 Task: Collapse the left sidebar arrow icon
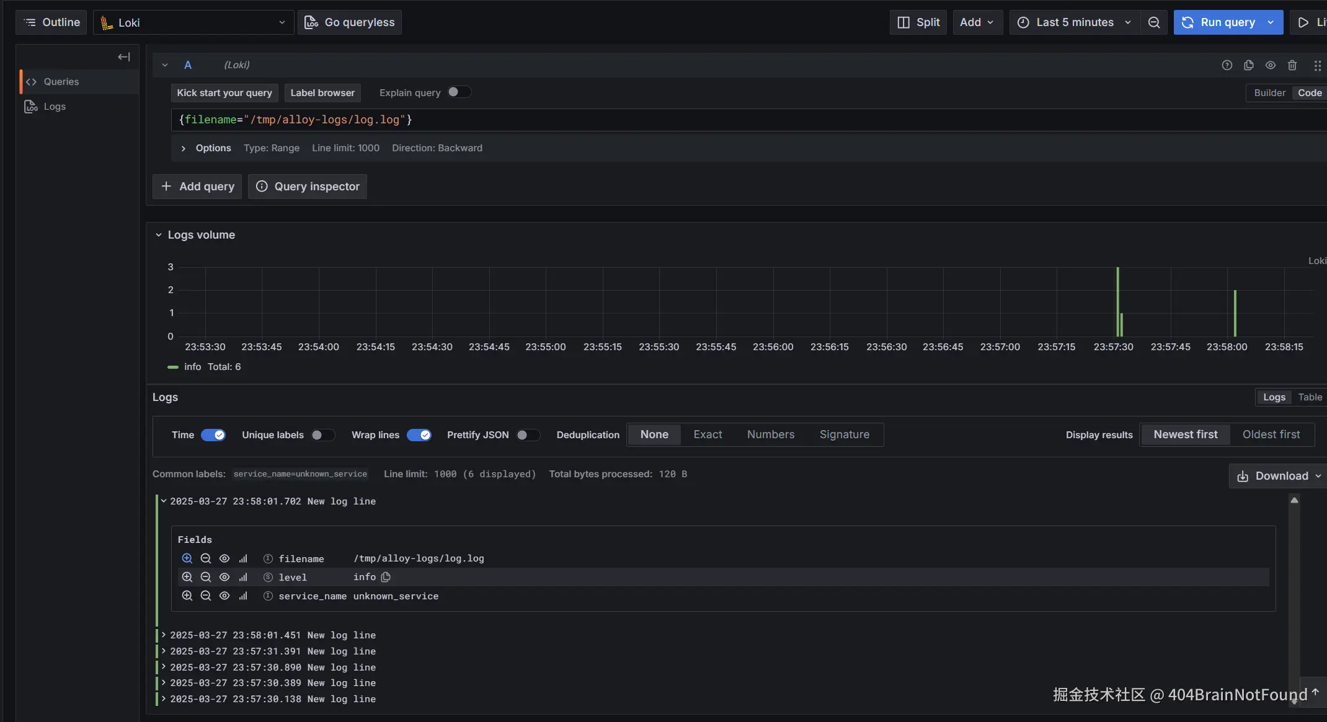click(123, 57)
